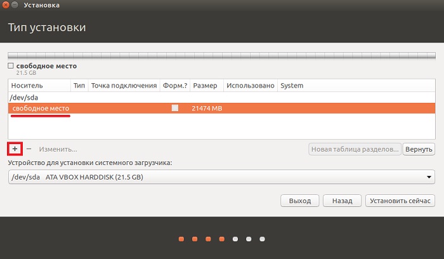Toggle format checkbox in свободное место row
Image resolution: width=444 pixels, height=259 pixels.
point(175,109)
